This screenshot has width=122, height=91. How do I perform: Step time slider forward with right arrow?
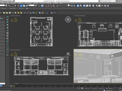pyautogui.click(x=23, y=84)
